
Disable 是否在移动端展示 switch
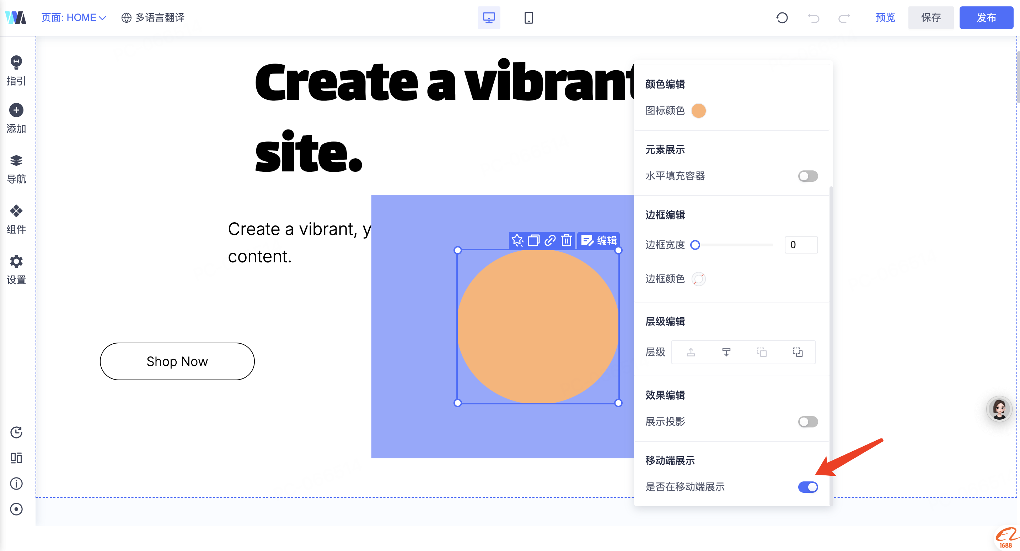(x=808, y=487)
